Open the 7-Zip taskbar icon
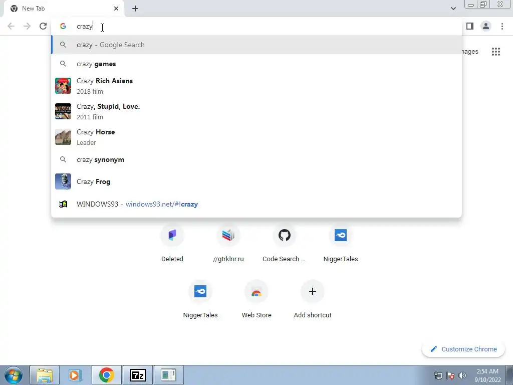Screen dimensions: 513x385 click(x=138, y=375)
